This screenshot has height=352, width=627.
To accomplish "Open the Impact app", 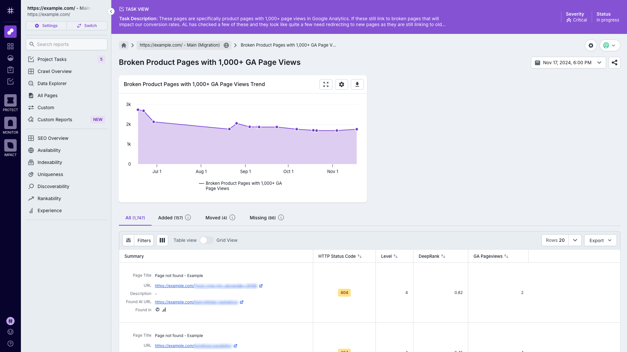I will click(x=10, y=148).
